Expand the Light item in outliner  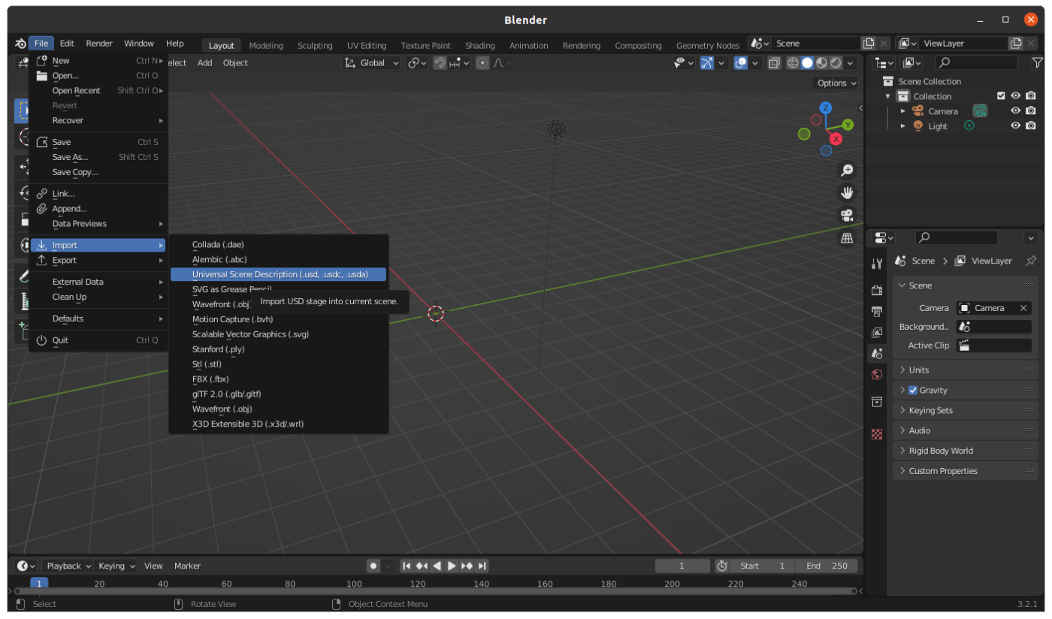[x=902, y=126]
